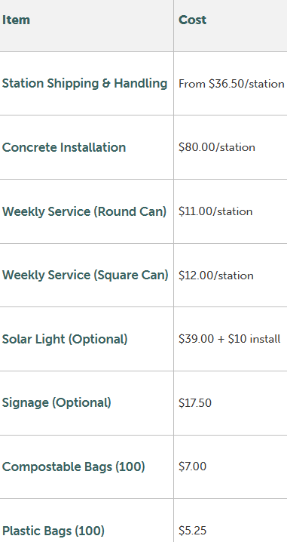Viewport: 287px width, 542px height.
Task: Click the word Handling in first row
Action: (x=141, y=83)
